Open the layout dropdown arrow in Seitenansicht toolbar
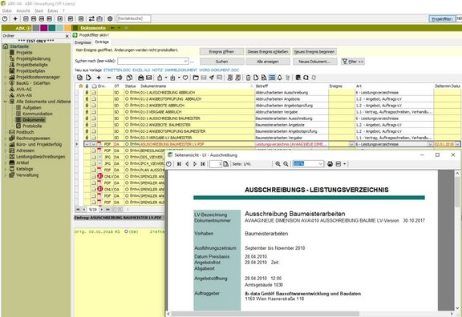The width and height of the screenshot is (462, 317). 344,164
